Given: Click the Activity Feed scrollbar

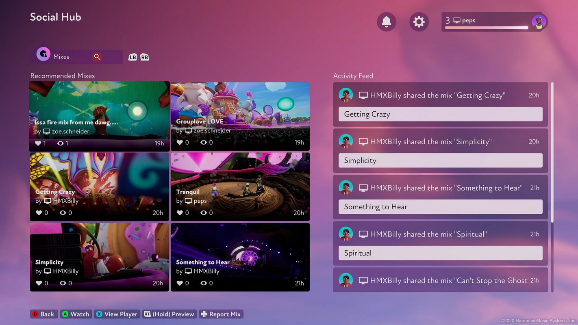Looking at the screenshot, I should click(552, 152).
